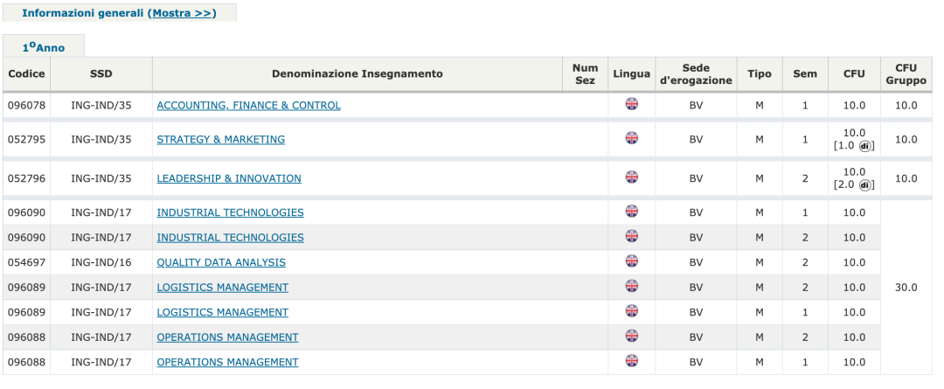Click flag icon for Operations Management semester 2
Screen dimensions: 944x389
pos(632,336)
